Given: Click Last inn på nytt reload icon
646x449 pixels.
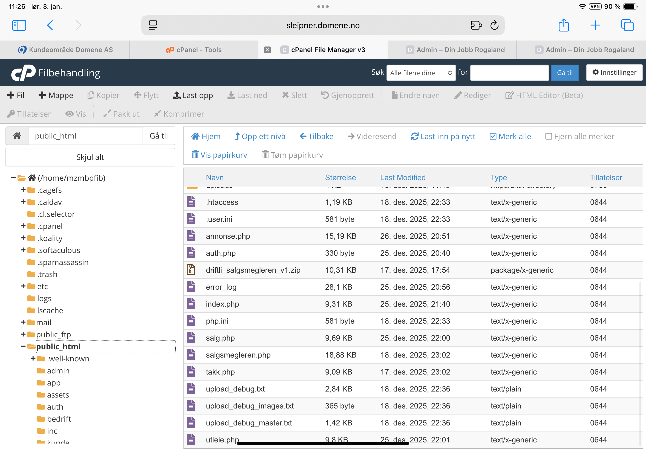Looking at the screenshot, I should click(x=414, y=136).
